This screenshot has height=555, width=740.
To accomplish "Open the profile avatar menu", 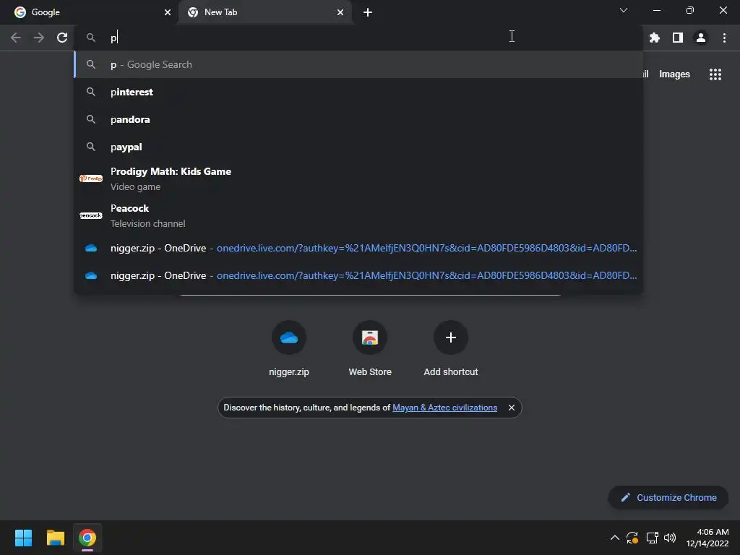I will 701,38.
